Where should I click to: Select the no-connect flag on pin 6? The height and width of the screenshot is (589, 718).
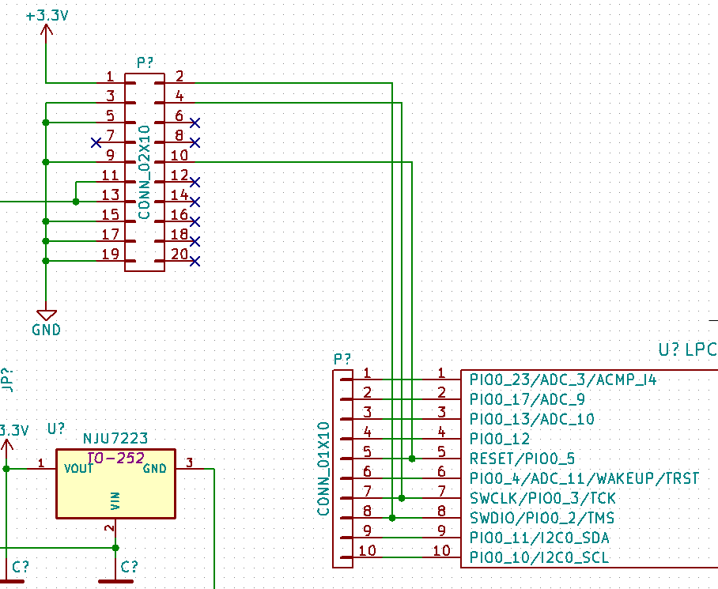tap(193, 122)
